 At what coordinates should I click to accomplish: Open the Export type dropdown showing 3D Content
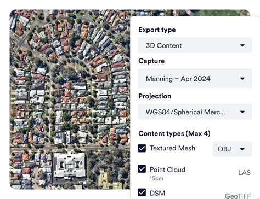click(x=195, y=45)
